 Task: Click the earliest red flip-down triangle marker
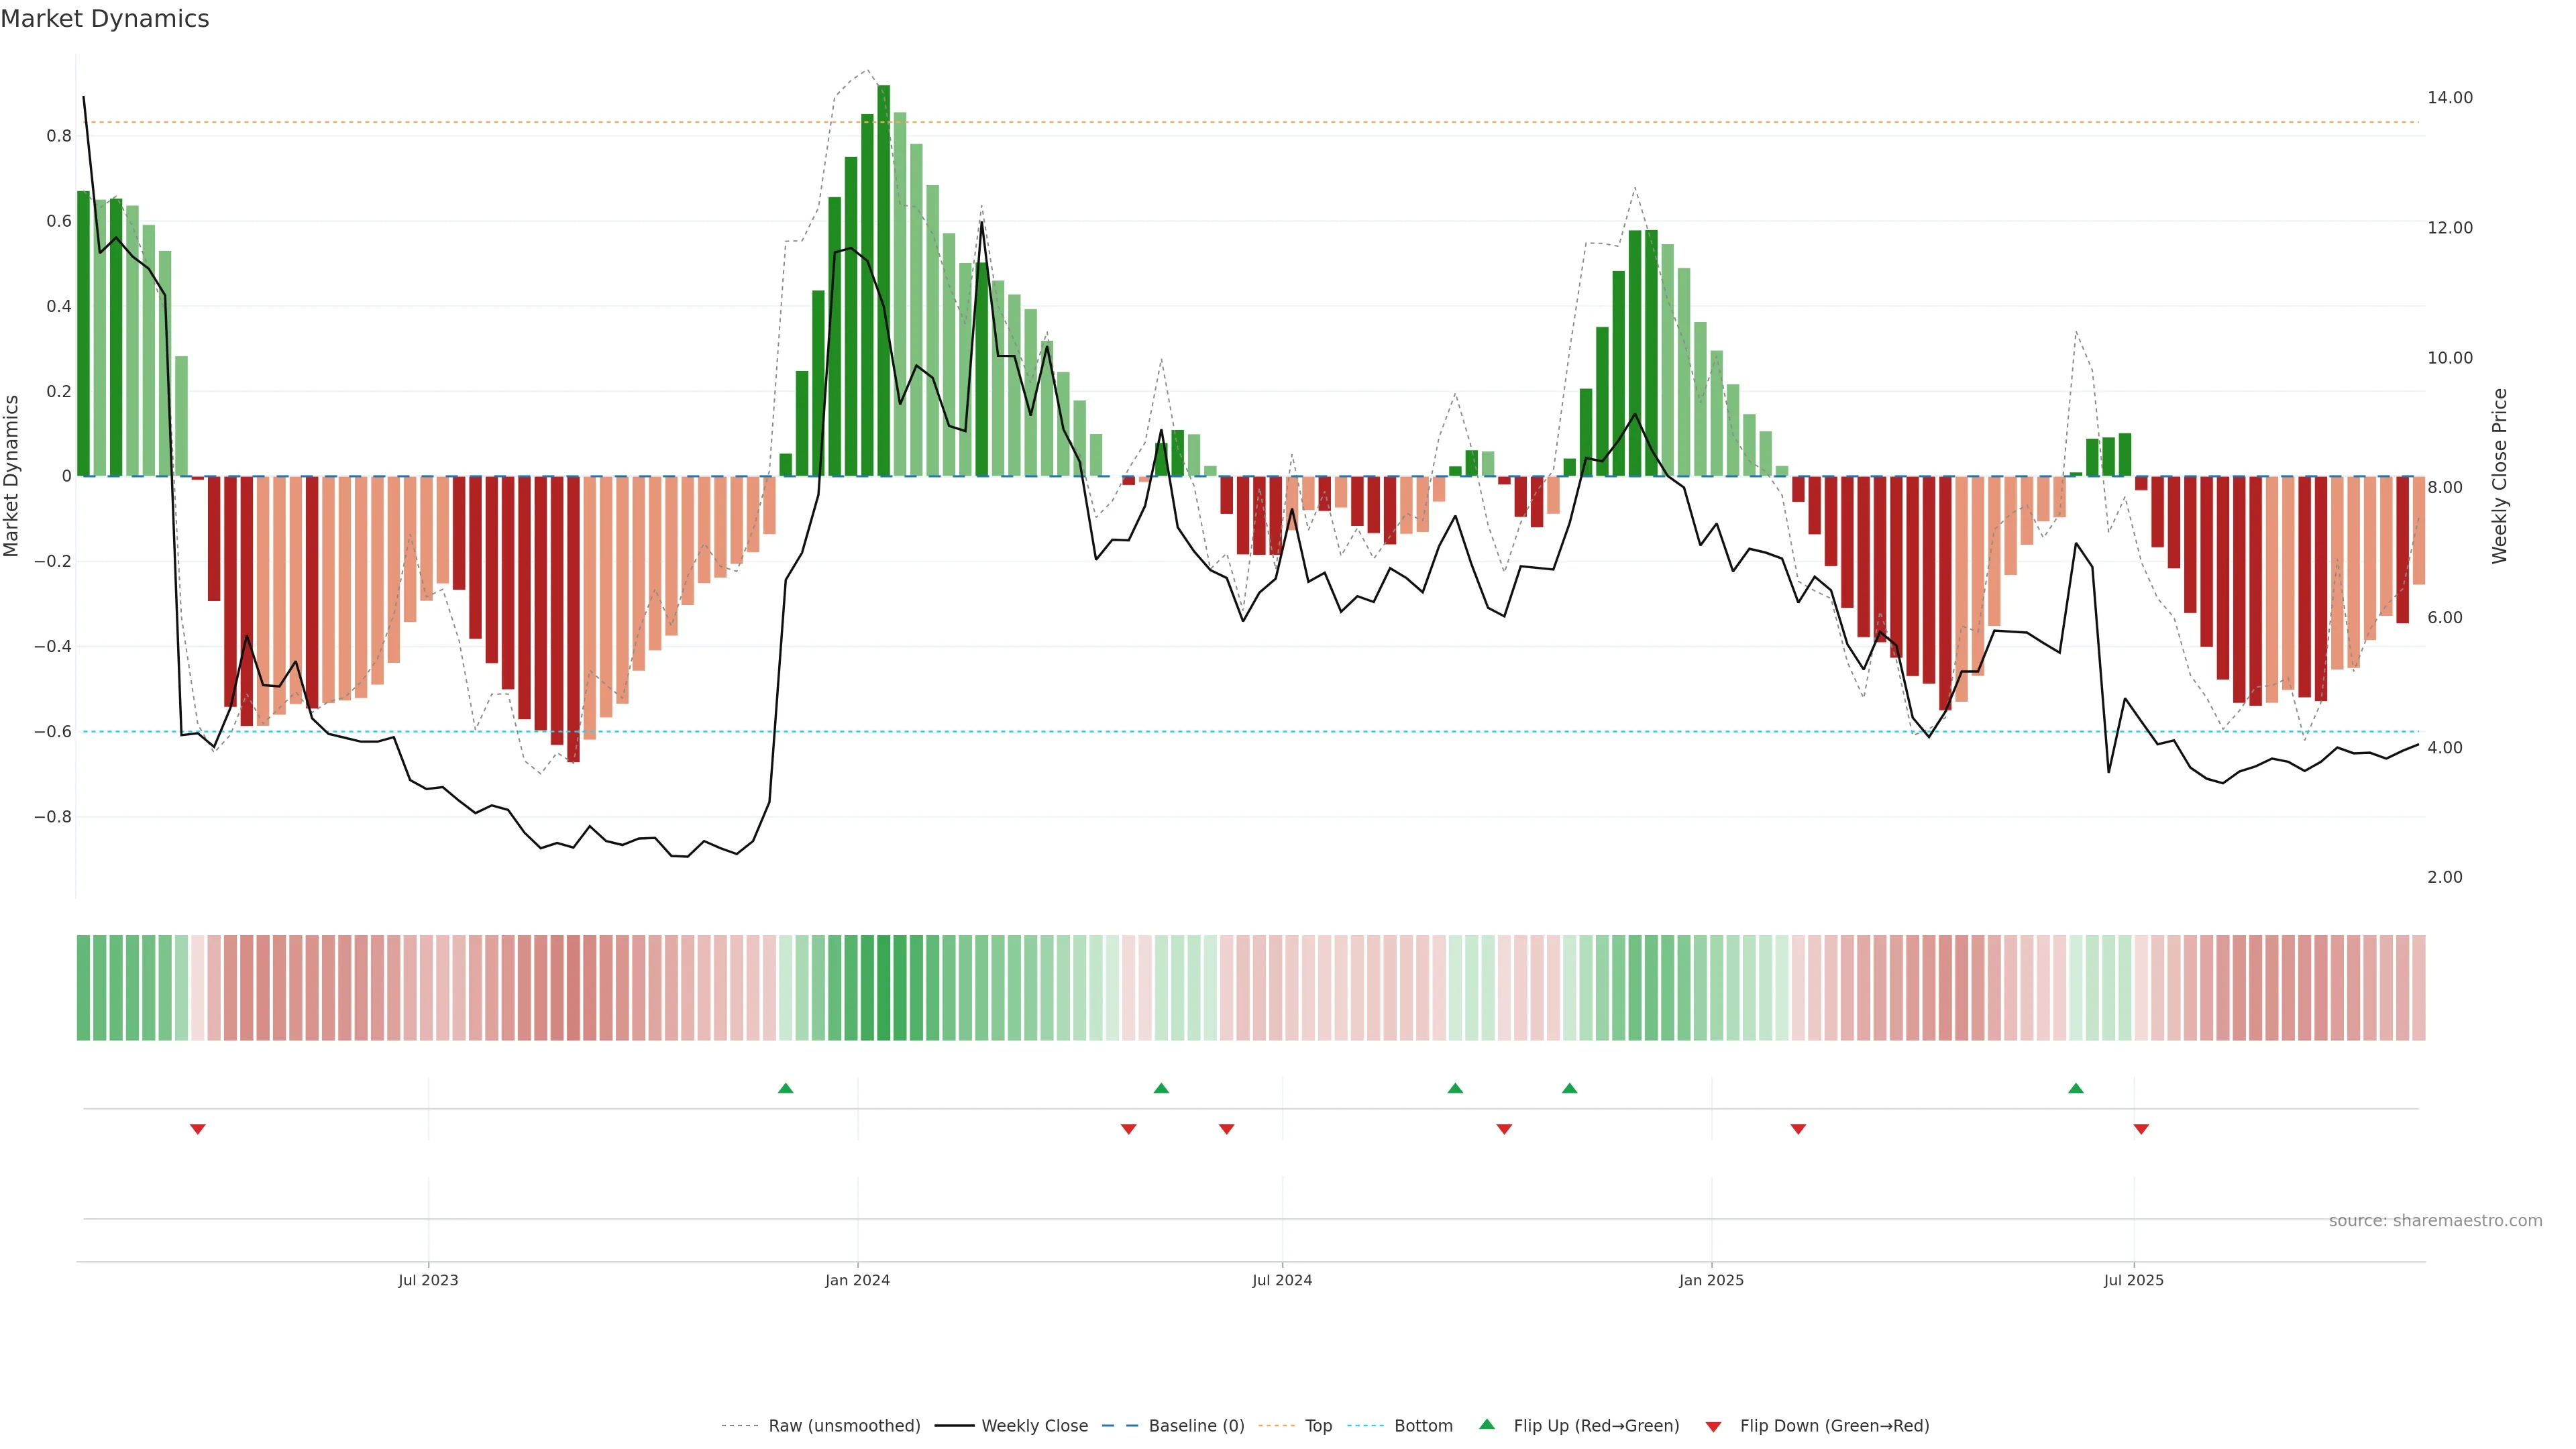(198, 1129)
